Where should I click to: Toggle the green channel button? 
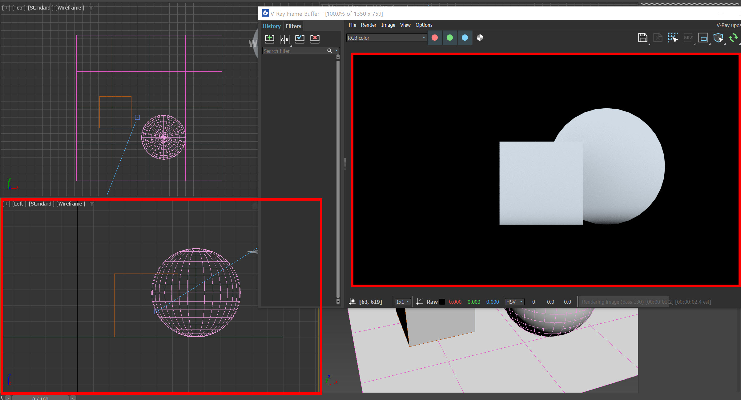pos(450,38)
